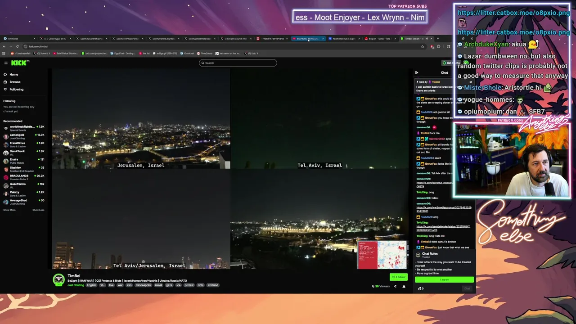
Task: Switch to the Omnichat tab
Action: click(18, 39)
